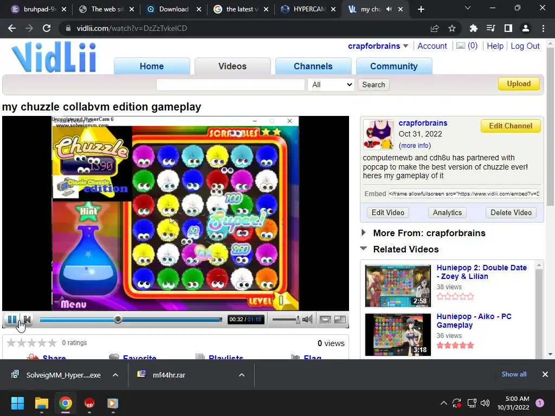This screenshot has height=416, width=555.
Task: Rate the video with the fifth star
Action: (x=53, y=343)
